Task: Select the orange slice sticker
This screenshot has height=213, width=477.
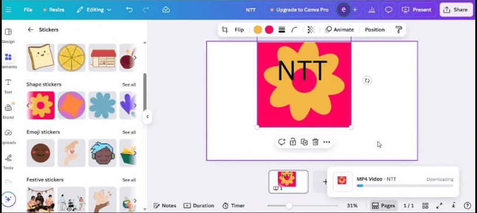Action: click(71, 58)
